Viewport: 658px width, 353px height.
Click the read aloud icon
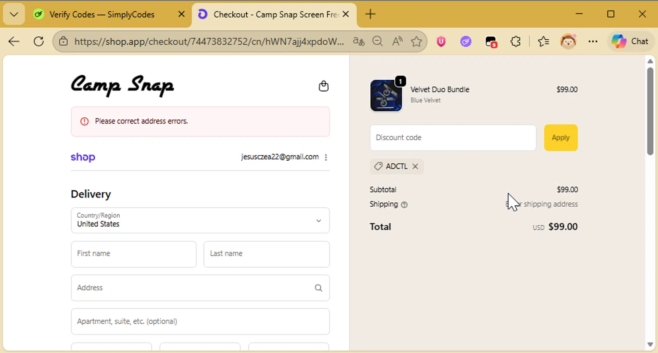pos(397,41)
